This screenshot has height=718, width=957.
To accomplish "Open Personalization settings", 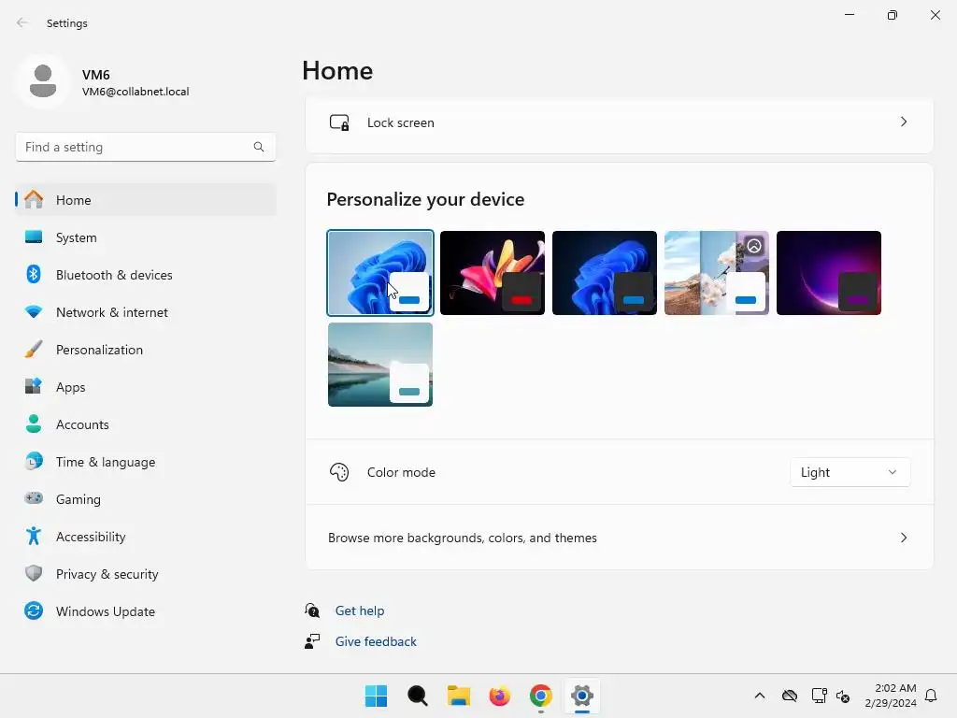I will pyautogui.click(x=146, y=350).
